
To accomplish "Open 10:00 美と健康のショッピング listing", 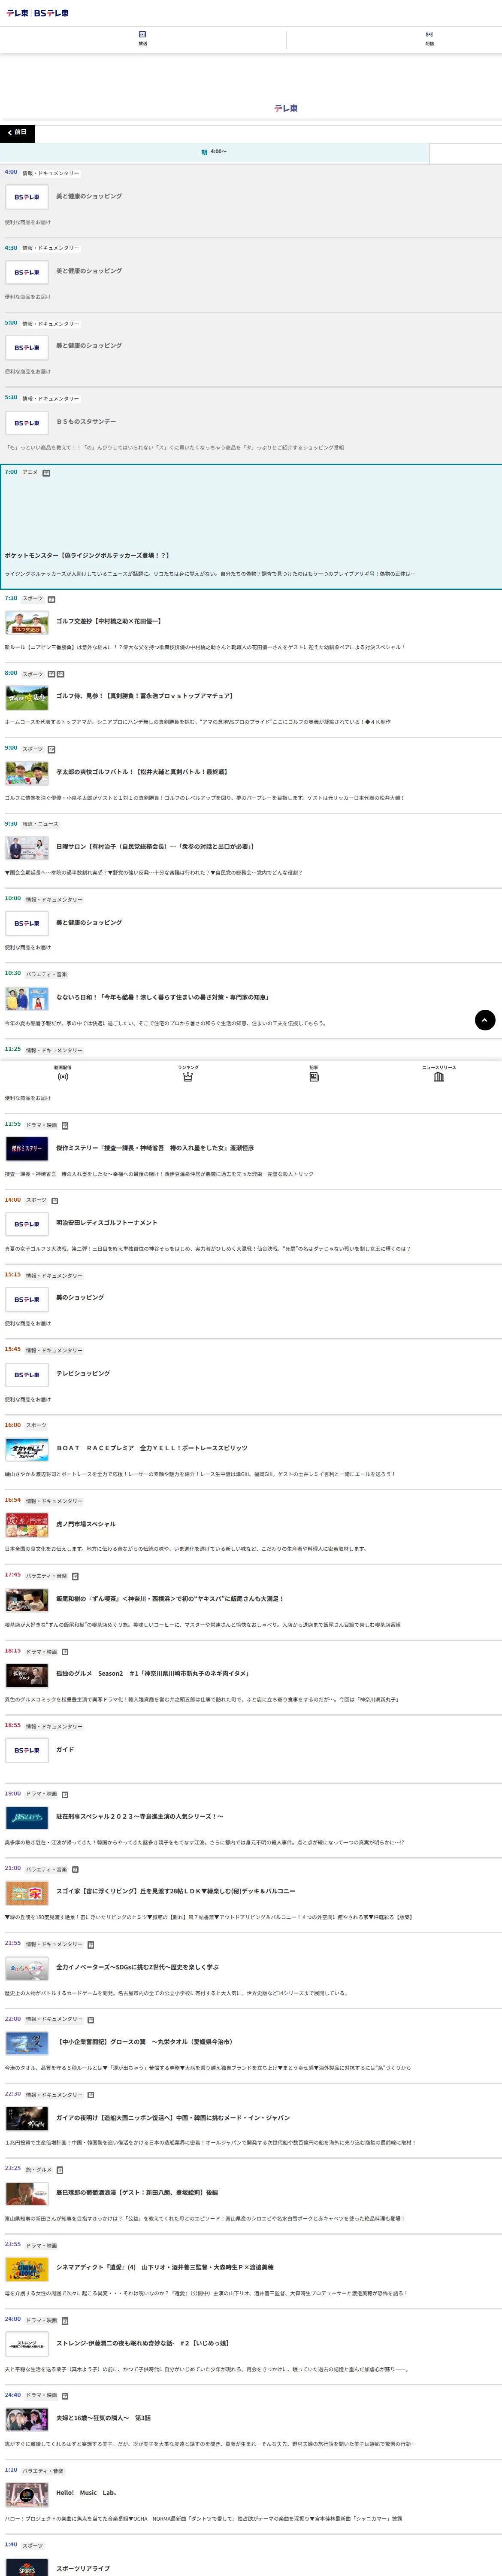I will tap(89, 922).
